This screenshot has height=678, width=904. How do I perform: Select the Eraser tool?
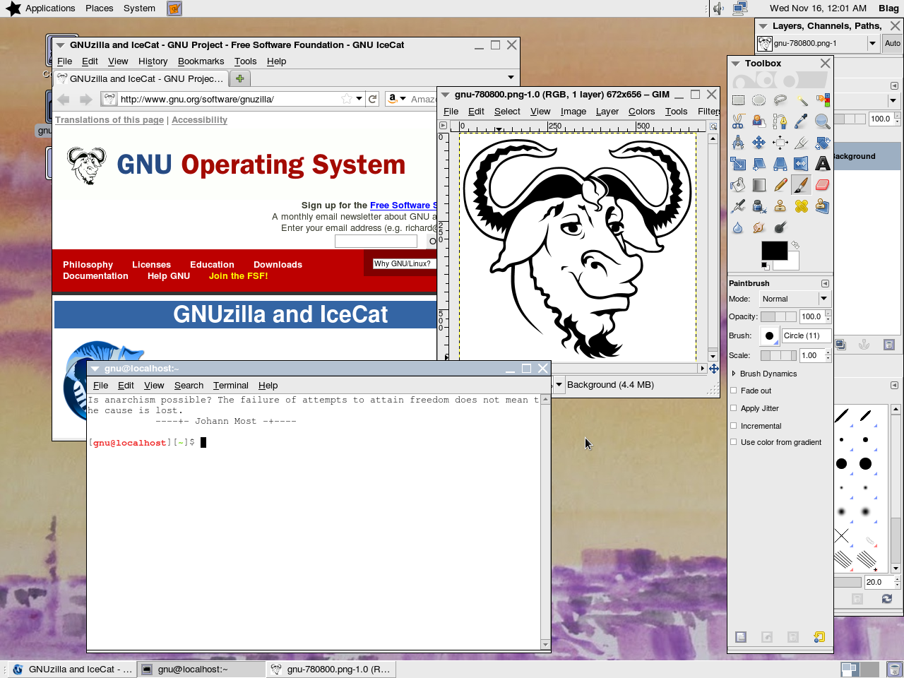[x=822, y=185]
